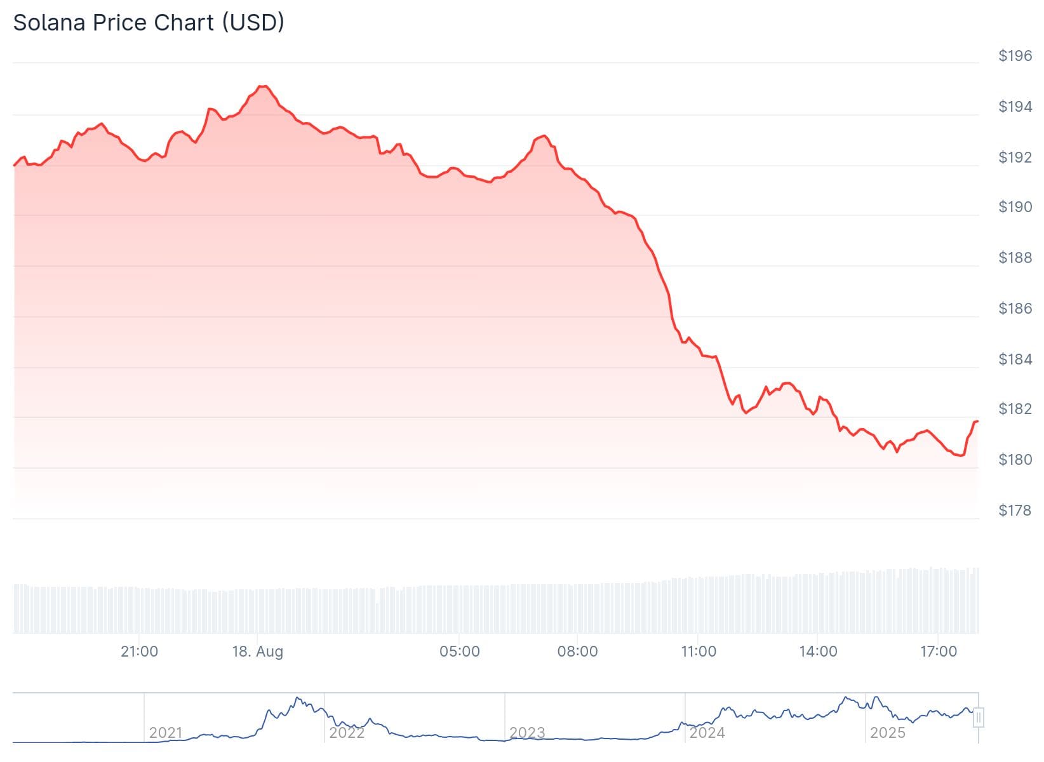The height and width of the screenshot is (762, 1044).
Task: Click the latest price point at chart end
Action: (x=977, y=421)
